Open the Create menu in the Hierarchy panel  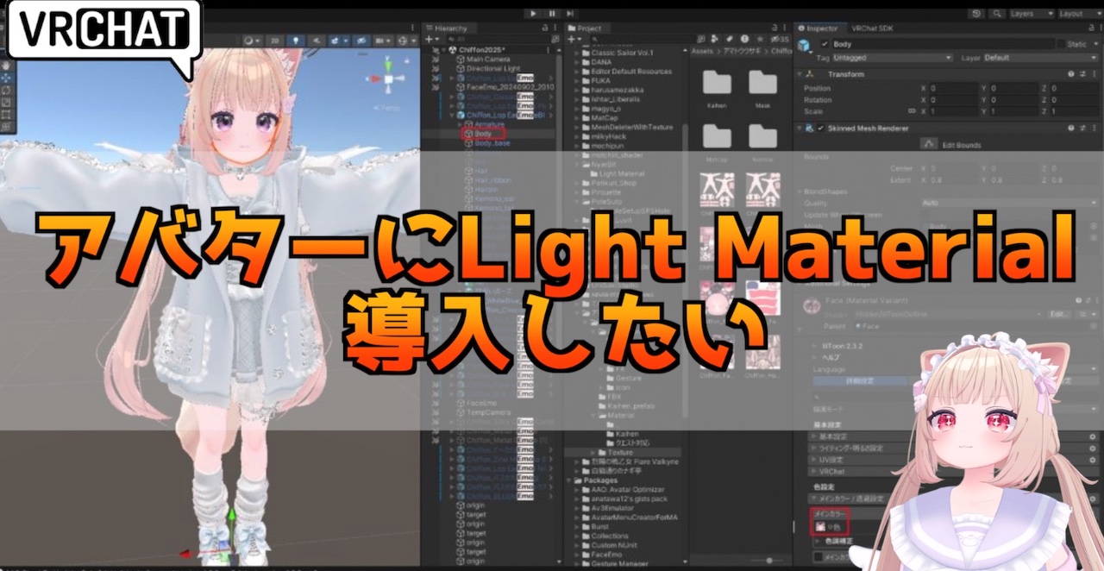(x=430, y=38)
